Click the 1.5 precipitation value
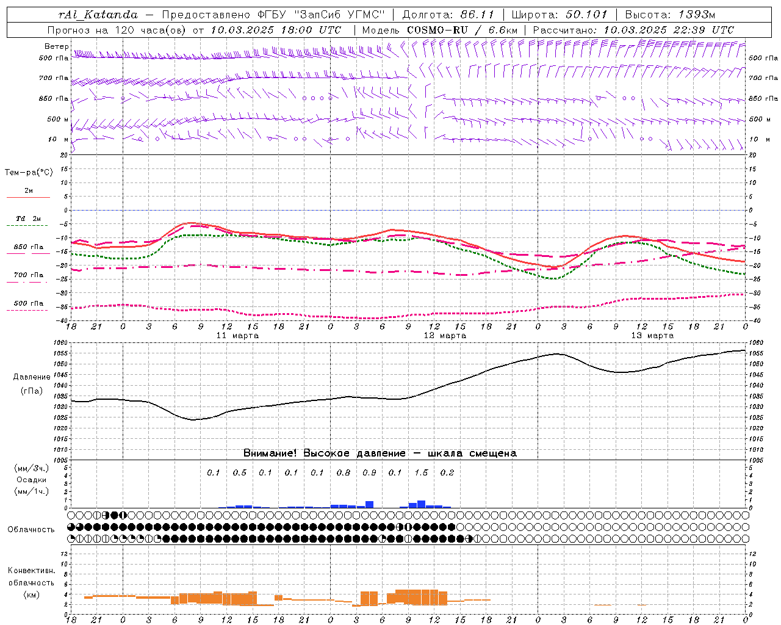Viewport: 781px width, 625px height. click(421, 472)
